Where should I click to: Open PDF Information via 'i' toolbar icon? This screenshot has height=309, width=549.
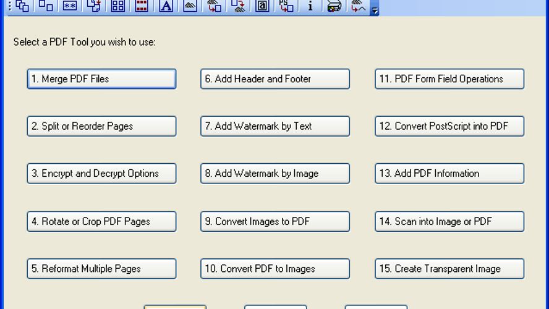310,6
